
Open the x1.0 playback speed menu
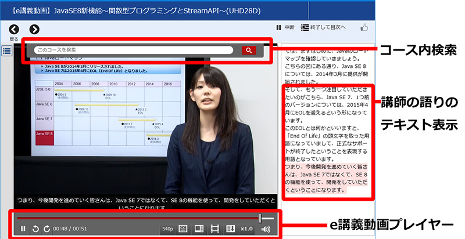(246, 229)
